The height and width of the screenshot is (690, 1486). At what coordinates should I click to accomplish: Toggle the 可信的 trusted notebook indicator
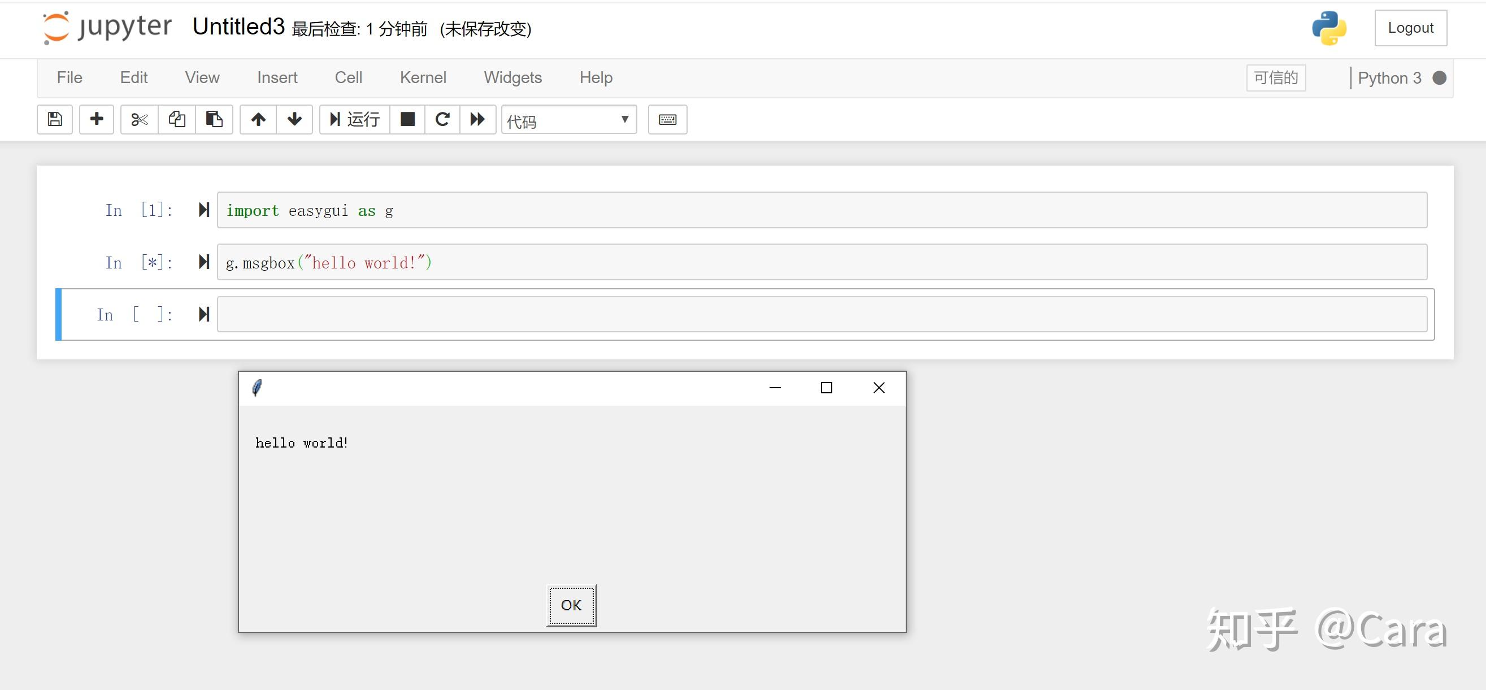[1275, 78]
